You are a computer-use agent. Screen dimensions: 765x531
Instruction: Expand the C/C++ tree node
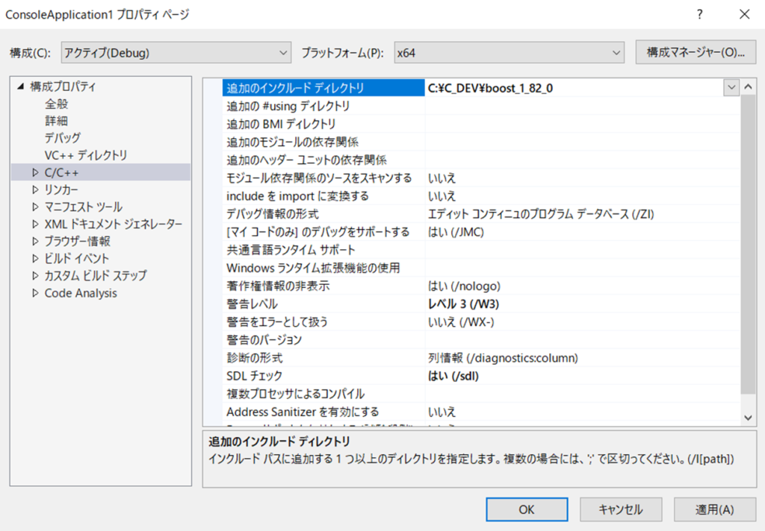coord(34,172)
